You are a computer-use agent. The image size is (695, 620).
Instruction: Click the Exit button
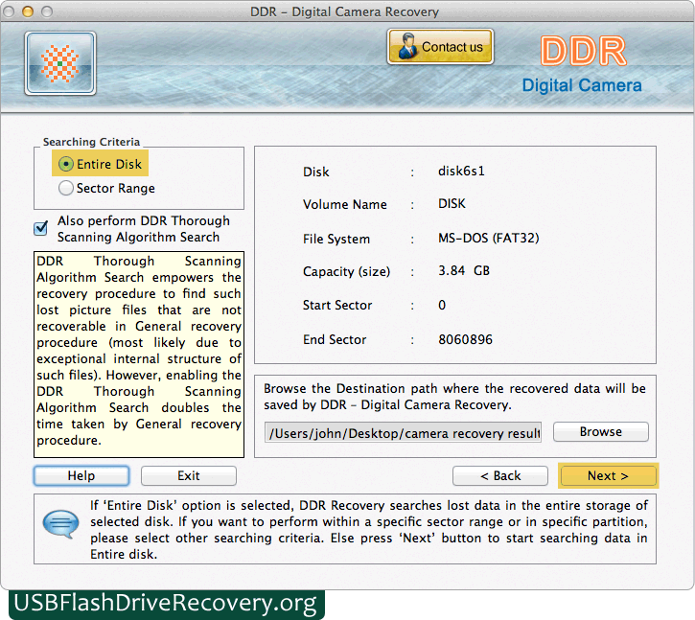(189, 475)
